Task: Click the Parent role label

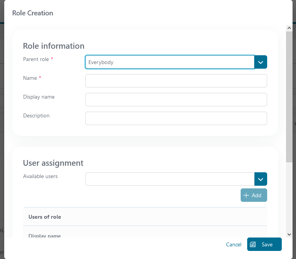Action: (36, 59)
